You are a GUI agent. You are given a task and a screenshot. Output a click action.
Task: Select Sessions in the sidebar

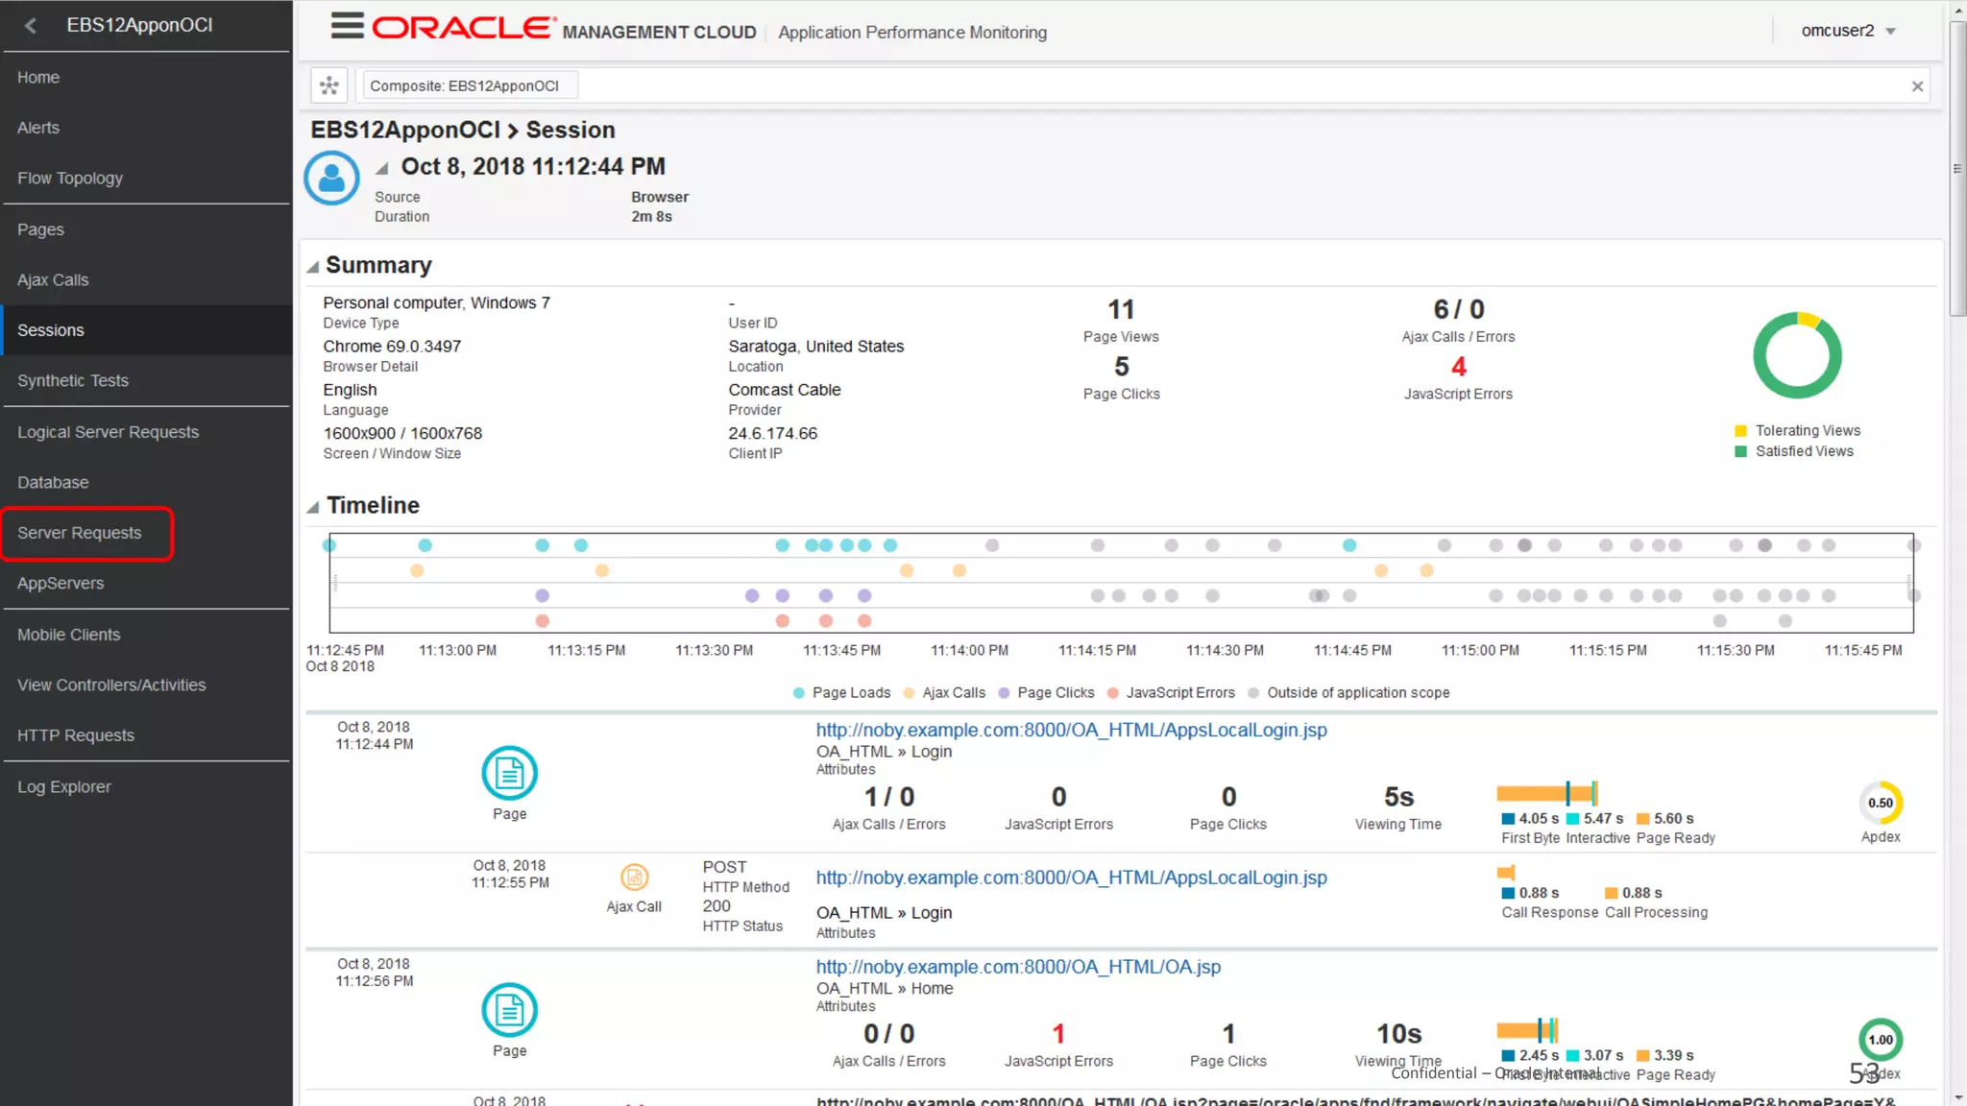click(x=146, y=330)
